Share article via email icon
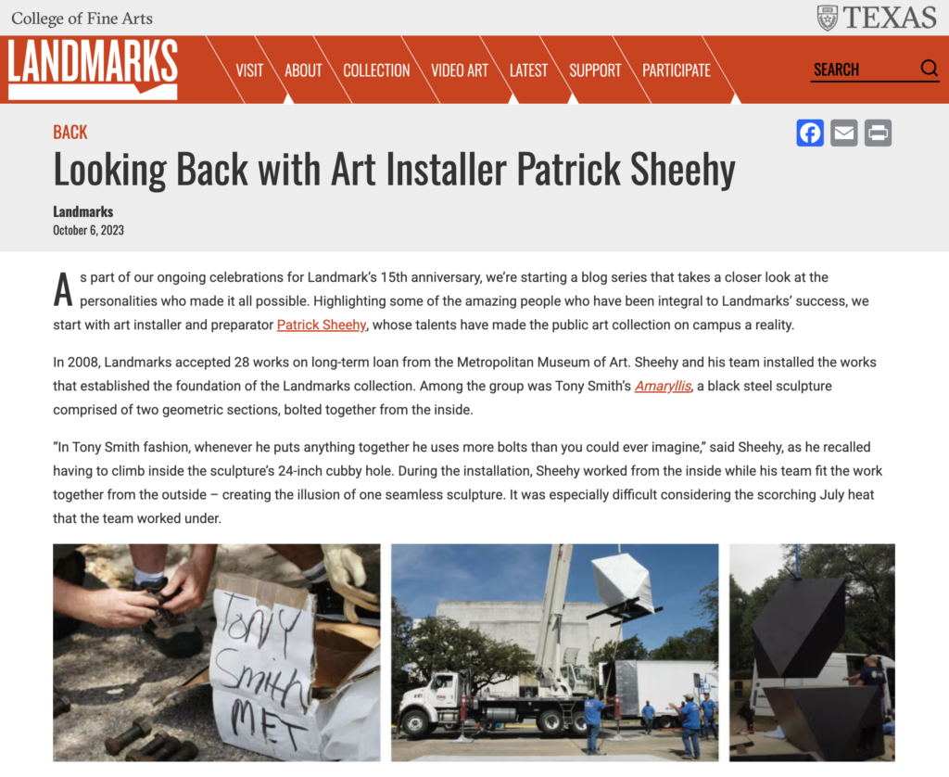949x777 pixels. tap(843, 134)
